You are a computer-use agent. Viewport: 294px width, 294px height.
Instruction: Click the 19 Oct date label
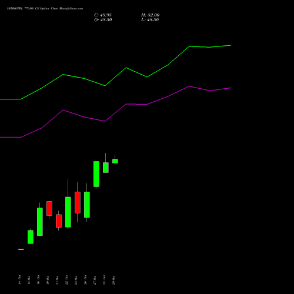click(48, 280)
